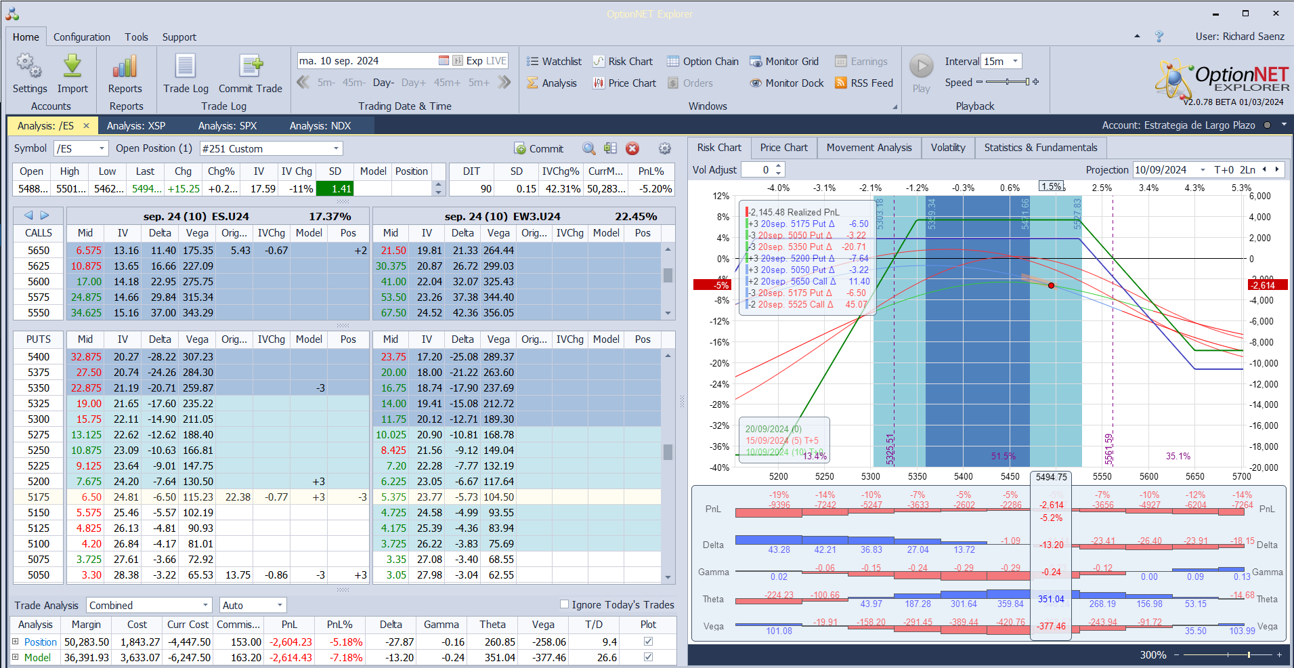Expand the Model row in analysis table

pos(15,657)
